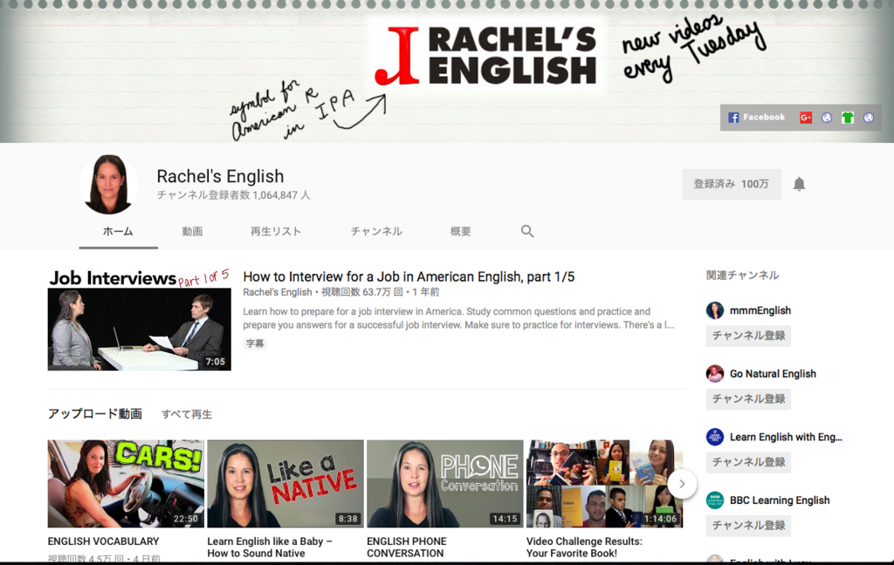Click the 関連チャンネル heading

[x=742, y=276]
